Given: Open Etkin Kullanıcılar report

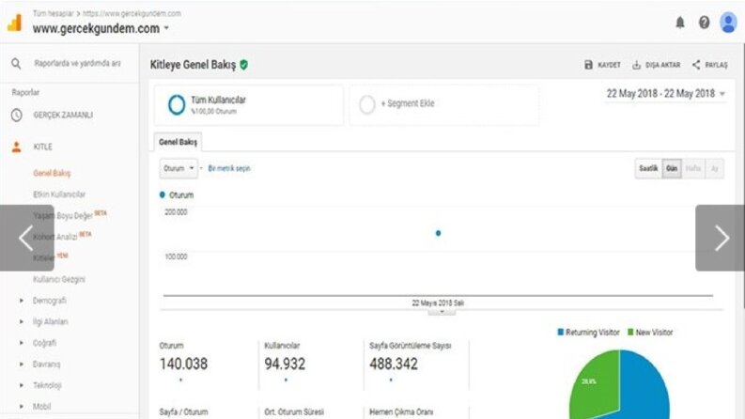Looking at the screenshot, I should point(59,194).
